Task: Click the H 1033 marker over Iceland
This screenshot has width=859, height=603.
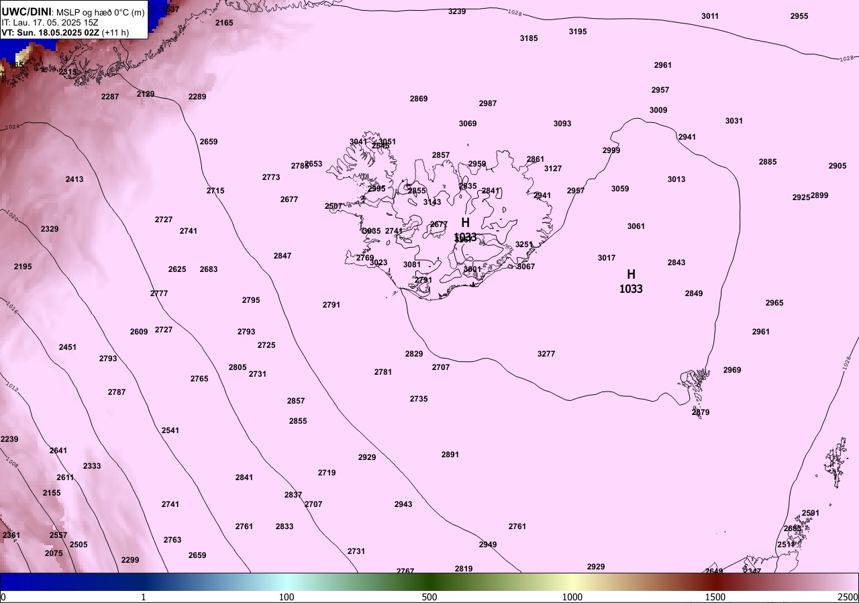Action: [465, 229]
